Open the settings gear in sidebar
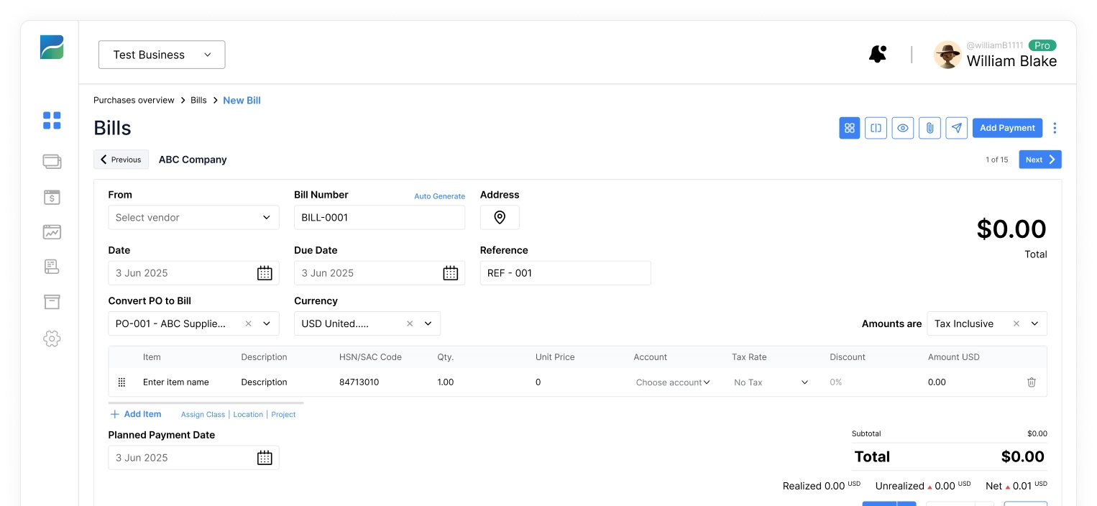The width and height of the screenshot is (1097, 506). coord(52,339)
